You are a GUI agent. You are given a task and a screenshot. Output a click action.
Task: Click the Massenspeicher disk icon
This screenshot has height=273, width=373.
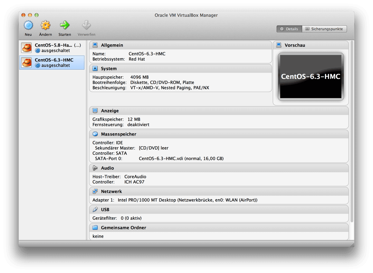pyautogui.click(x=95, y=134)
